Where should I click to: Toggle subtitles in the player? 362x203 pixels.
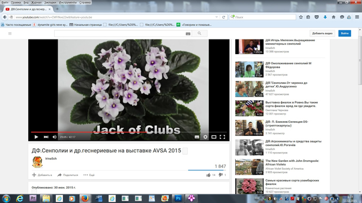[x=197, y=137]
